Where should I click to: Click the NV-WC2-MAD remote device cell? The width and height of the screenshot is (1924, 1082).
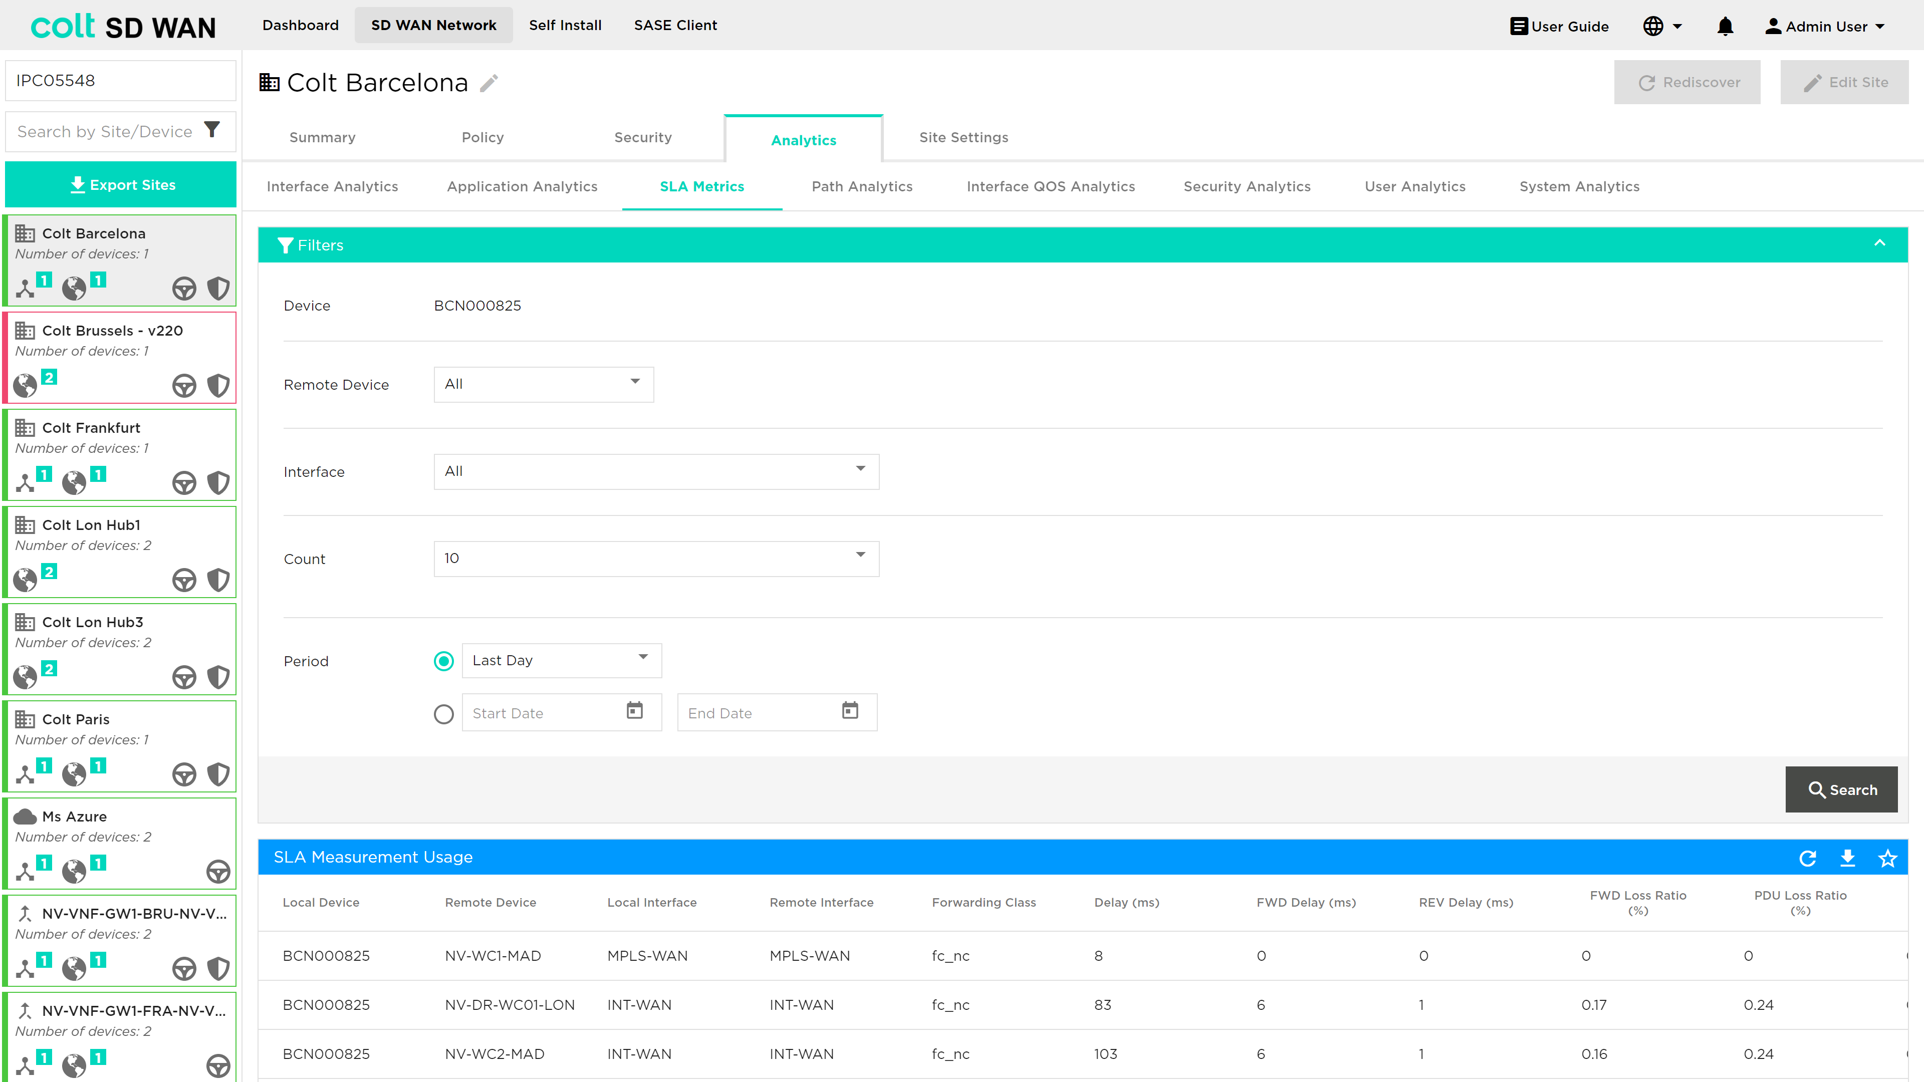pyautogui.click(x=495, y=1054)
